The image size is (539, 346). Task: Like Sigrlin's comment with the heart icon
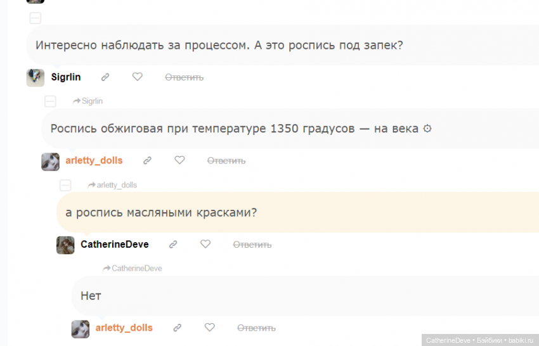point(137,77)
